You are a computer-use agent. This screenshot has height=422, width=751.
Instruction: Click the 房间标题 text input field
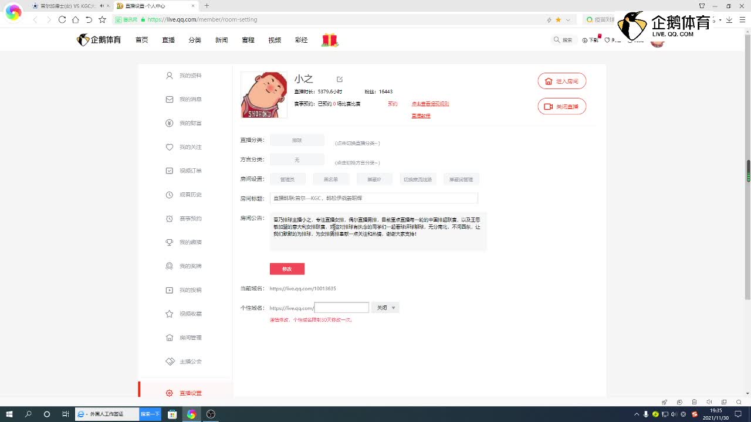(x=374, y=198)
